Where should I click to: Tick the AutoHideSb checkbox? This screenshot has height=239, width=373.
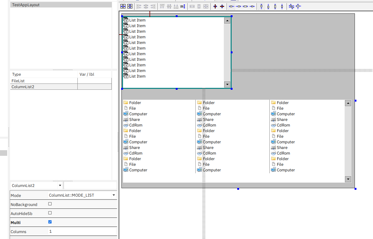[50, 213]
